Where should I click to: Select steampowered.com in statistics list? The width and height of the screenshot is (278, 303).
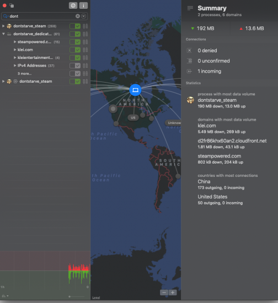click(x=219, y=156)
